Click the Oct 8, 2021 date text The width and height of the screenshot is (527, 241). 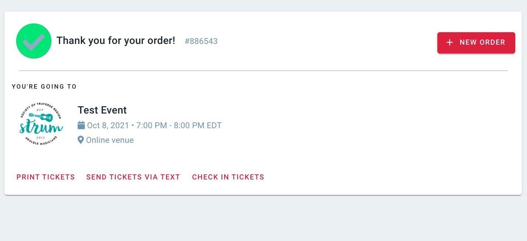tap(108, 126)
